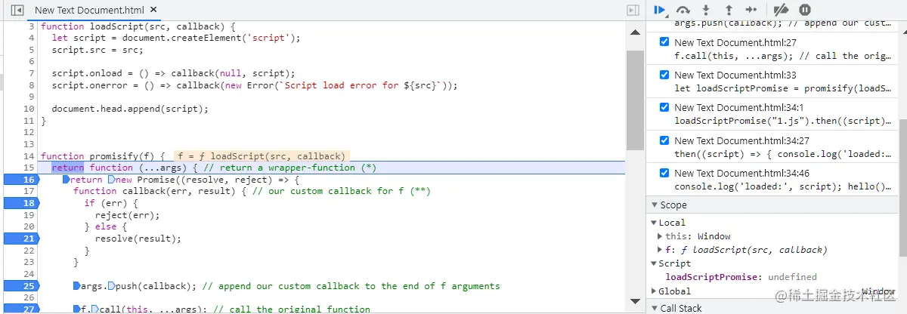
Task: Step over next function call
Action: point(683,10)
